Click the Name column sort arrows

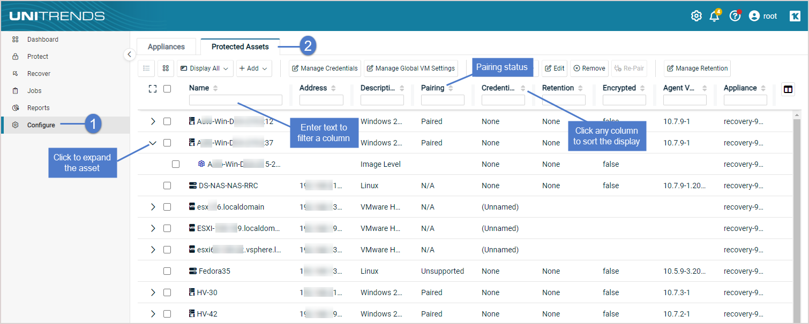(215, 88)
